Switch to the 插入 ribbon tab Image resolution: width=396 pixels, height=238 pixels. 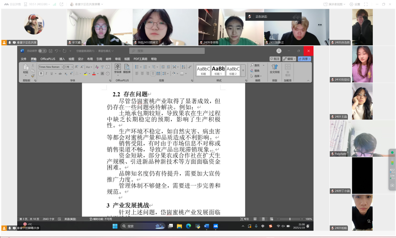(62, 59)
